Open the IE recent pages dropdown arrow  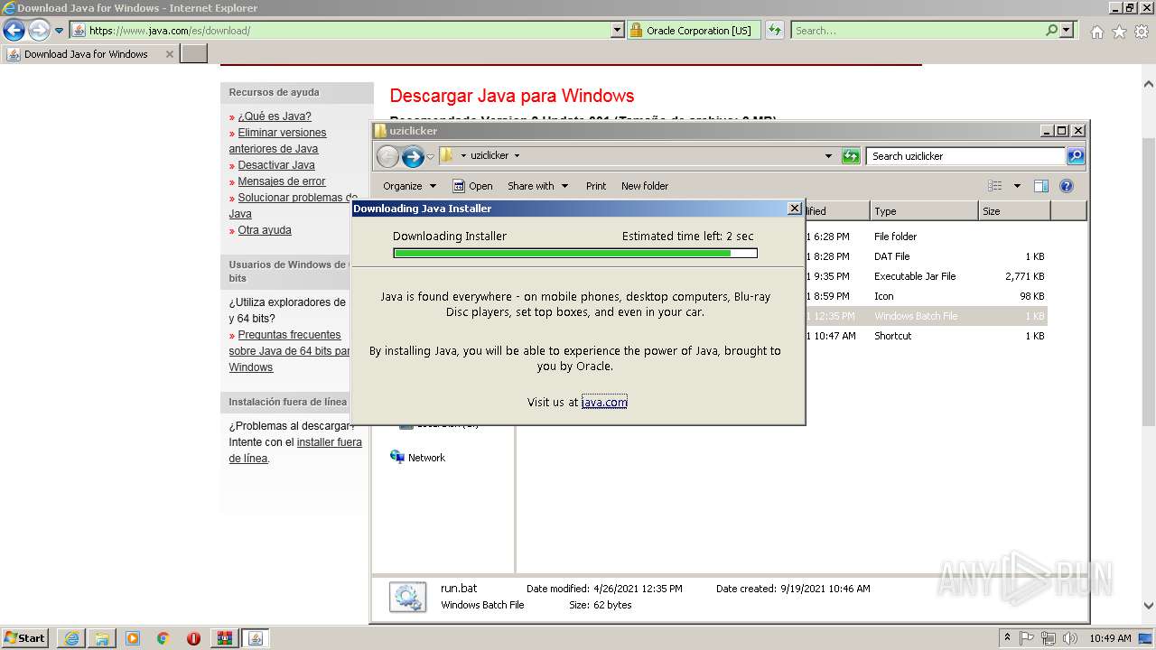(60, 31)
